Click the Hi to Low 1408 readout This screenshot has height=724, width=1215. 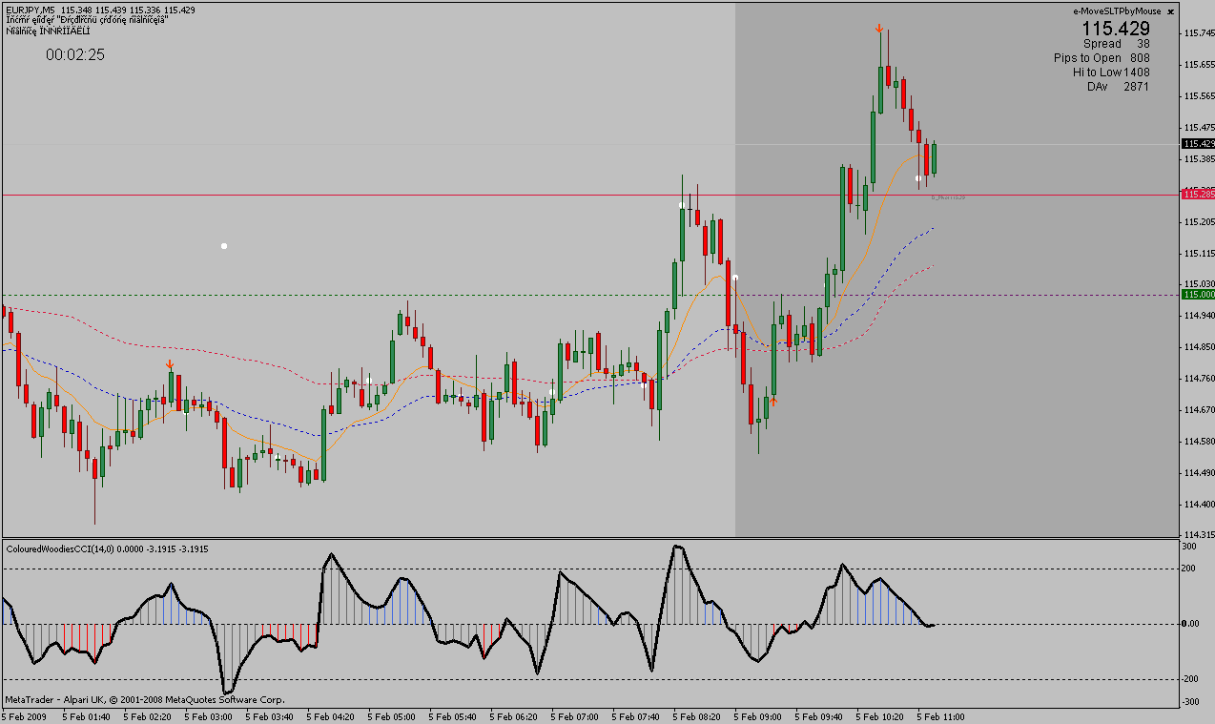coord(1111,72)
